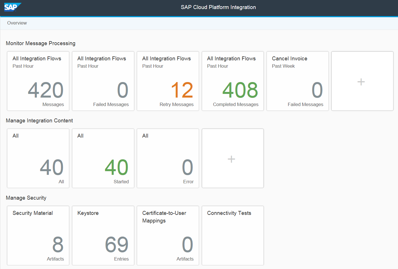Image resolution: width=398 pixels, height=269 pixels.
Task: Open the Connectivity Tests tile
Action: point(233,236)
